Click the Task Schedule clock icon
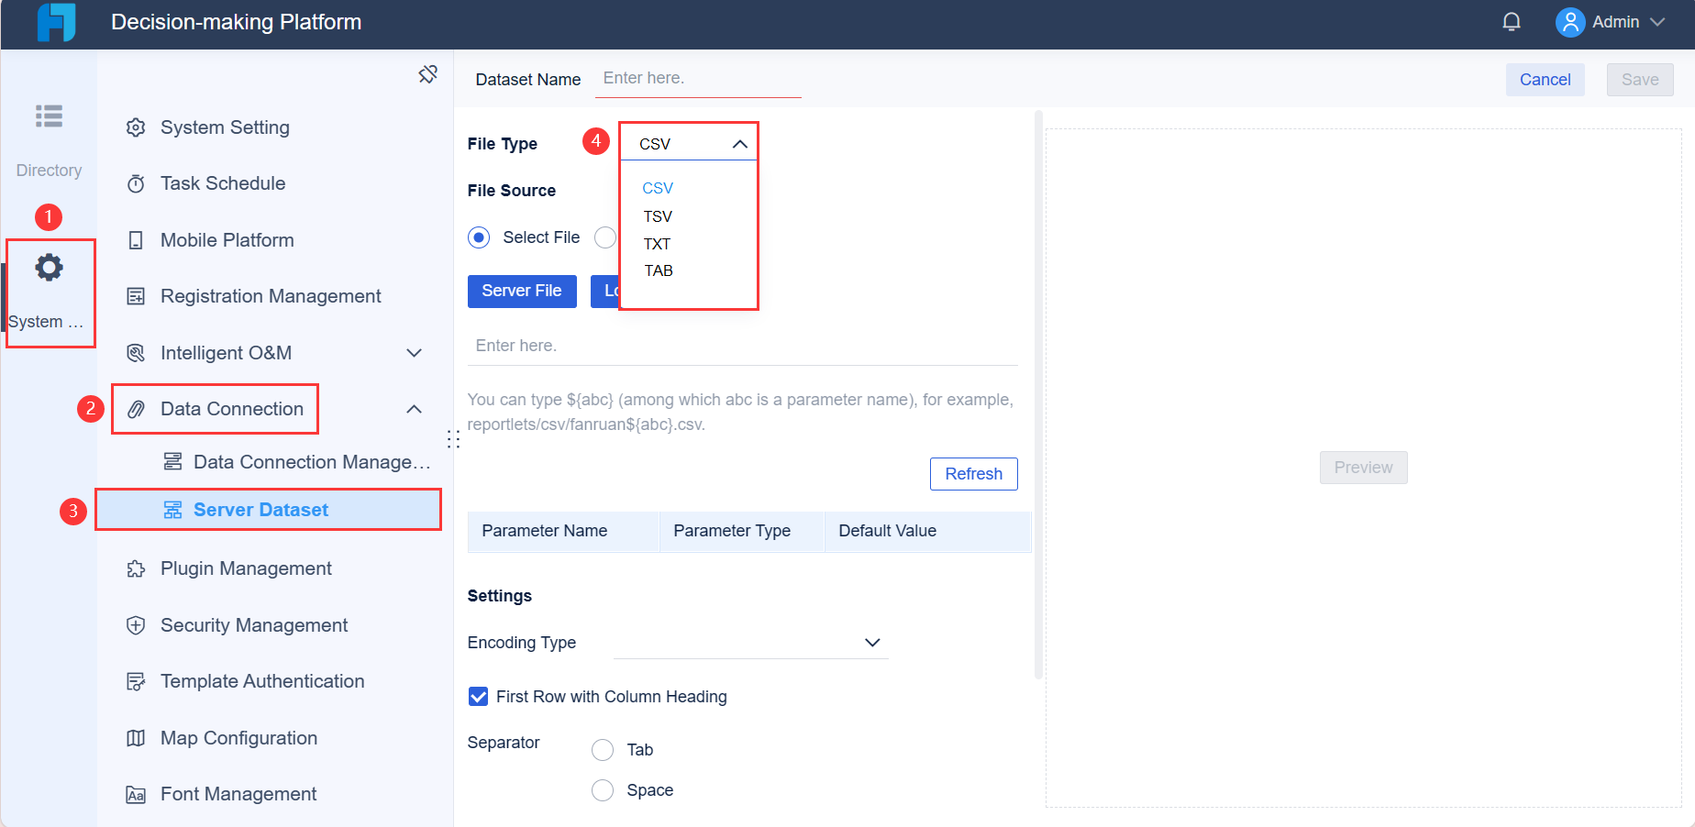 tap(136, 184)
